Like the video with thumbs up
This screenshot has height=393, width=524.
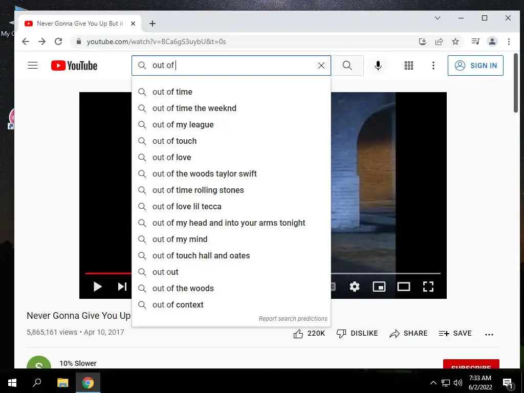pos(309,333)
